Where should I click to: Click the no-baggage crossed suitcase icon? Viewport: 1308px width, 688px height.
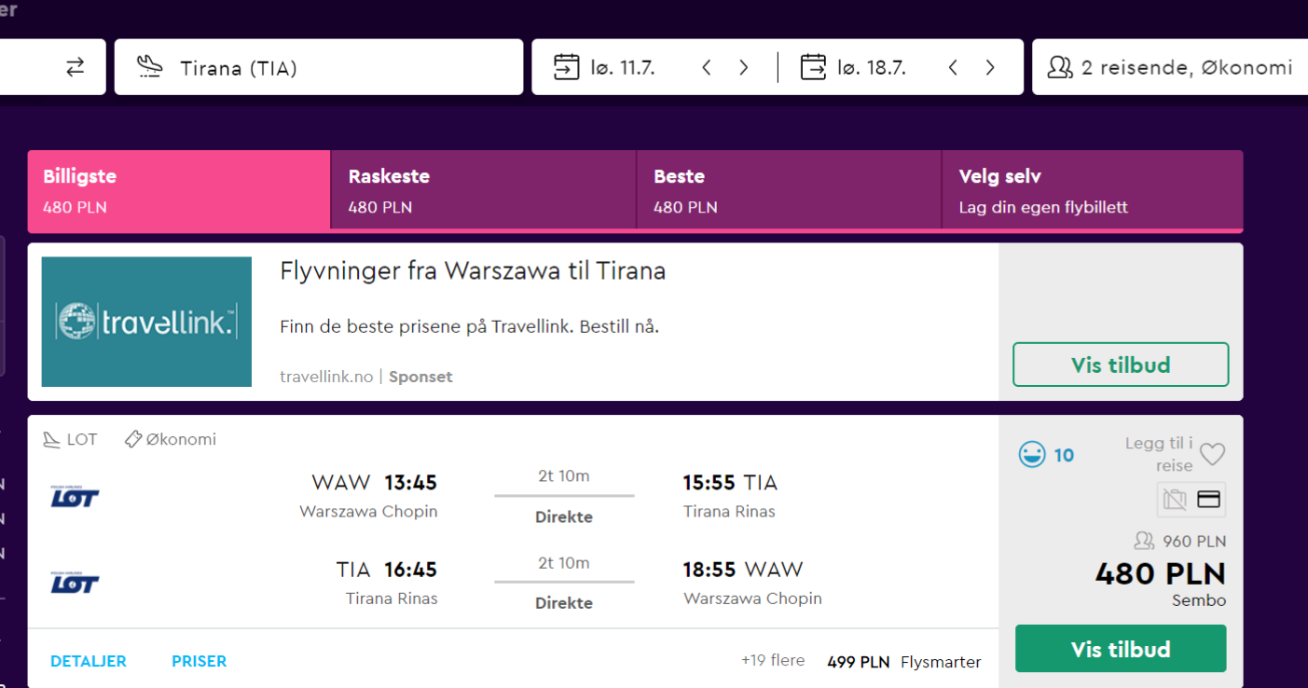[x=1175, y=500]
